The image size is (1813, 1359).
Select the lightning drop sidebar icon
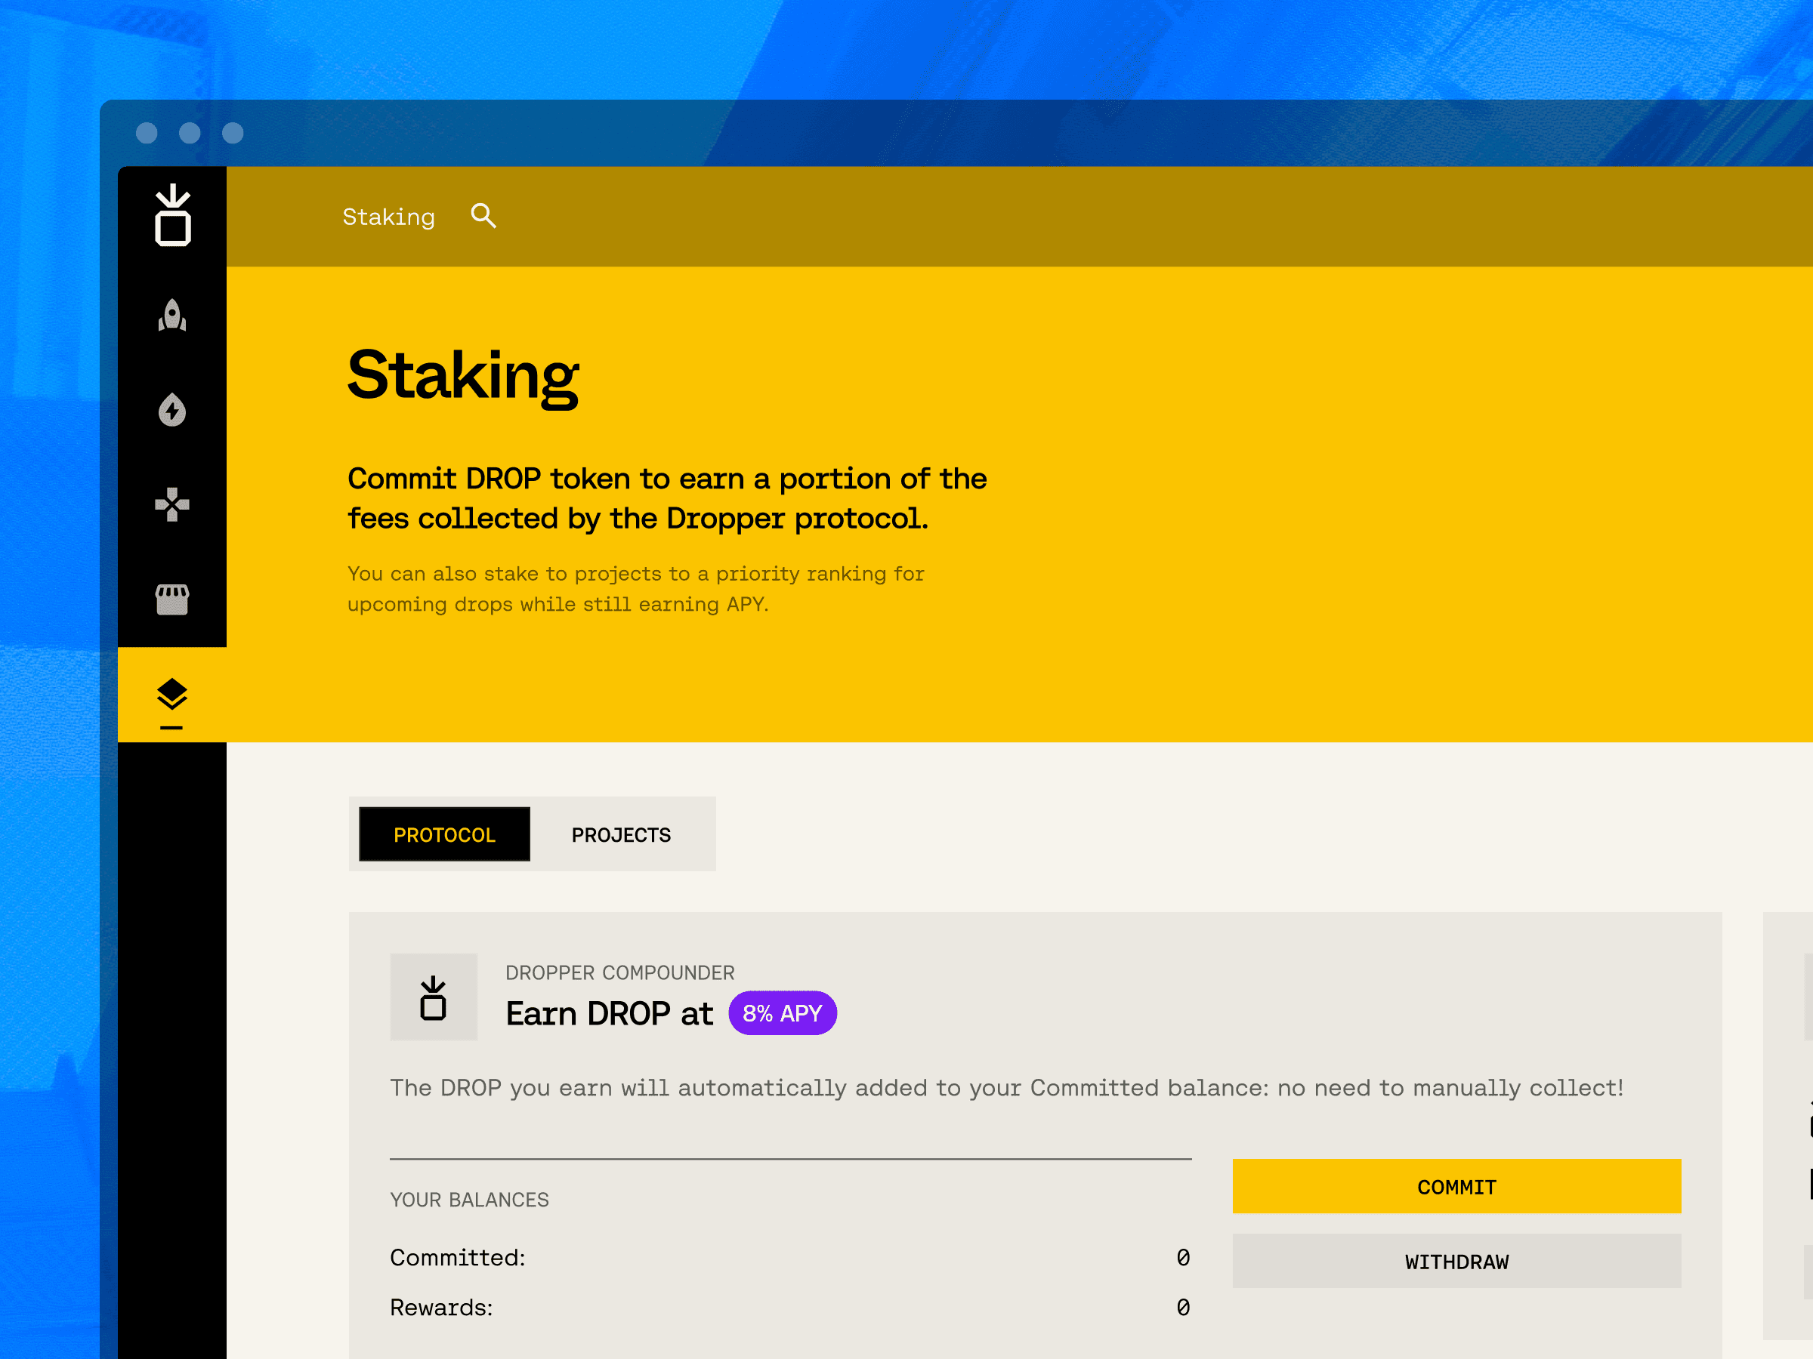(x=172, y=409)
